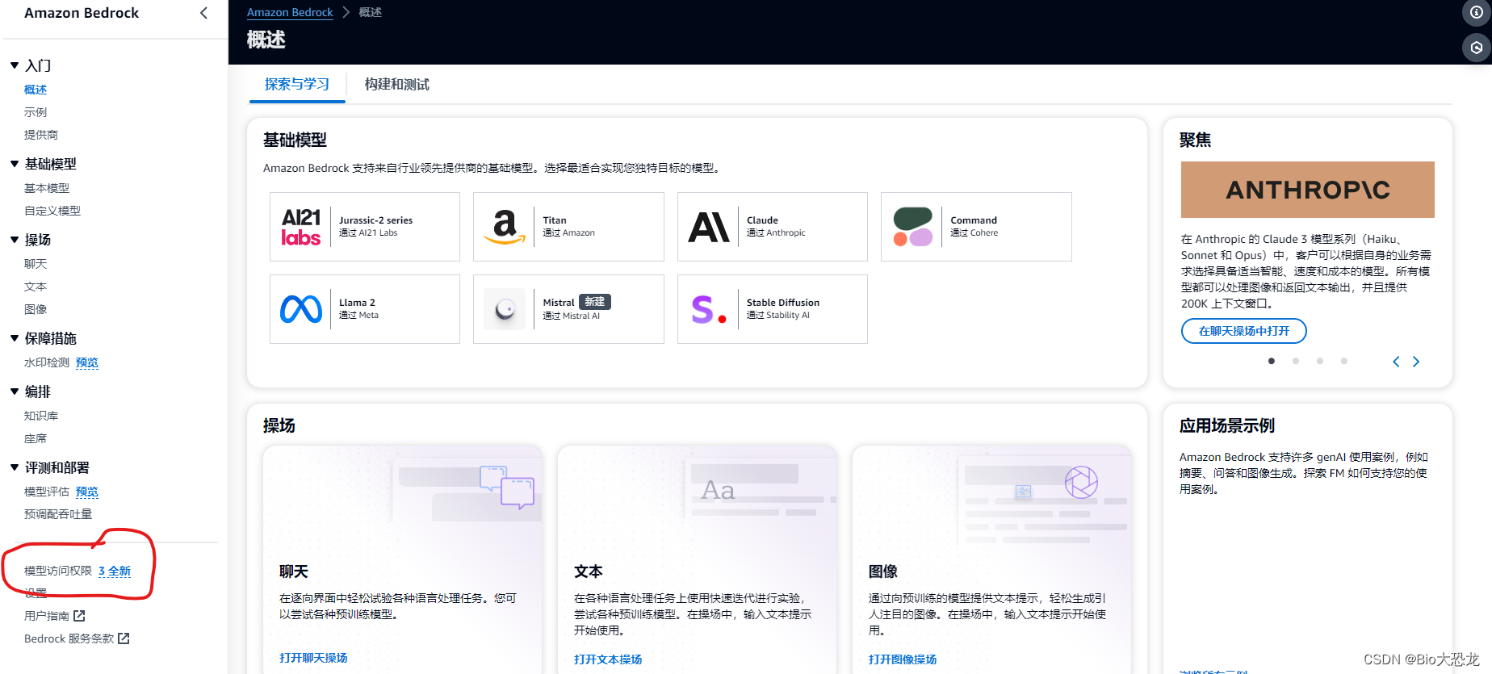
Task: Open the Bedrock 服务条款 link
Action: (x=69, y=638)
